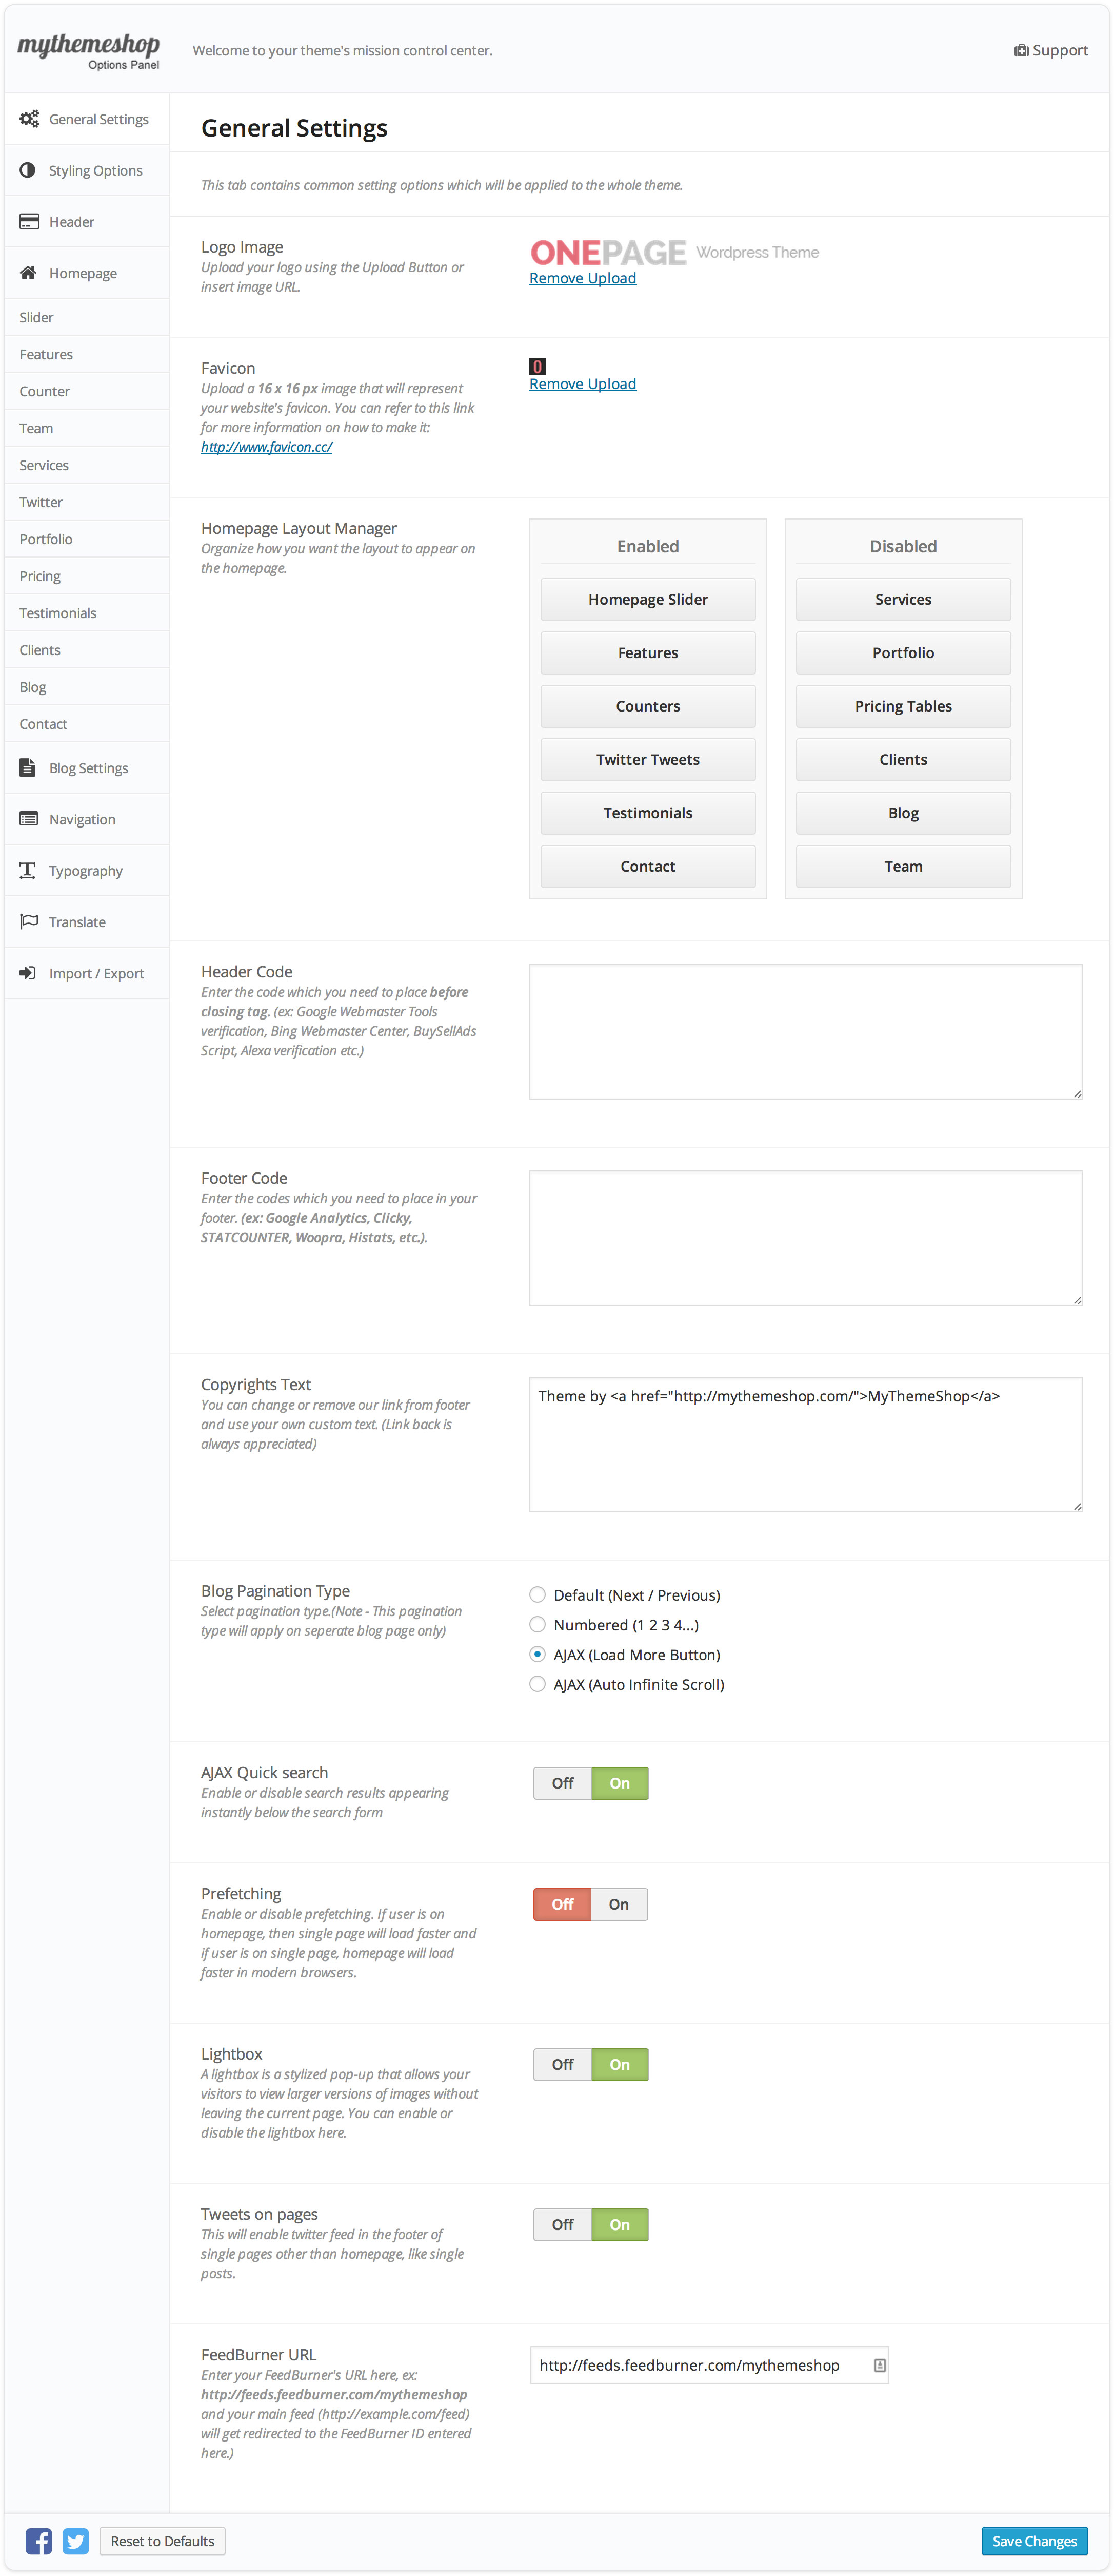Image resolution: width=1114 pixels, height=2576 pixels.
Task: Click the disabled Services layout block
Action: tap(903, 599)
